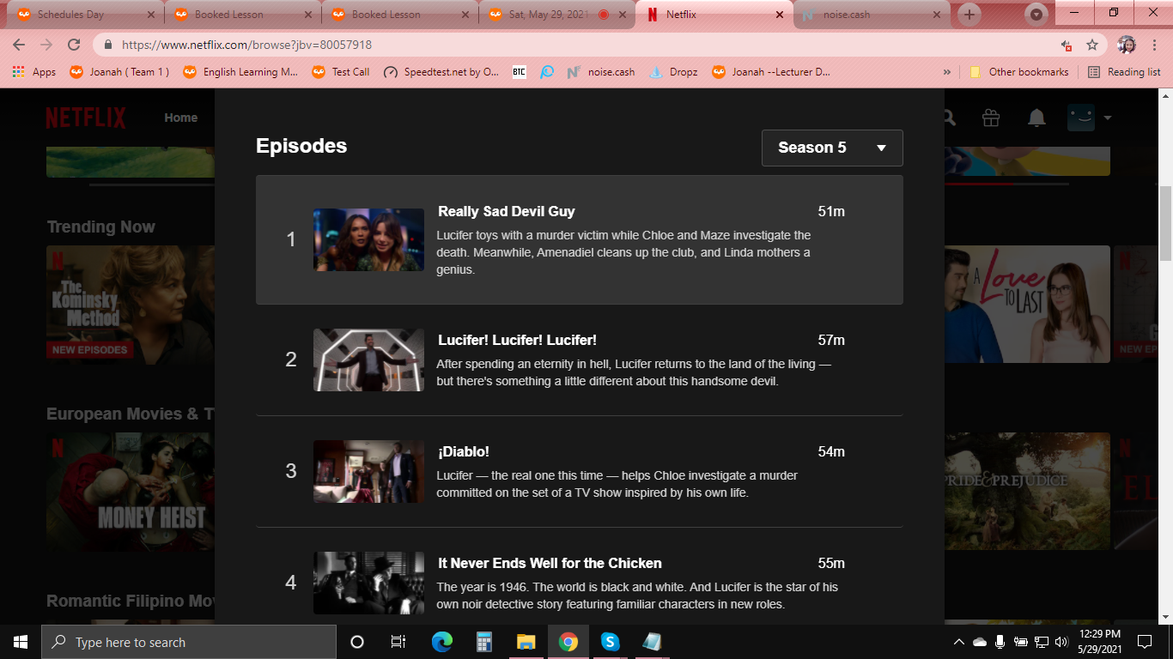Show hidden bookmarks with the chevron
The image size is (1173, 659).
tap(947, 72)
